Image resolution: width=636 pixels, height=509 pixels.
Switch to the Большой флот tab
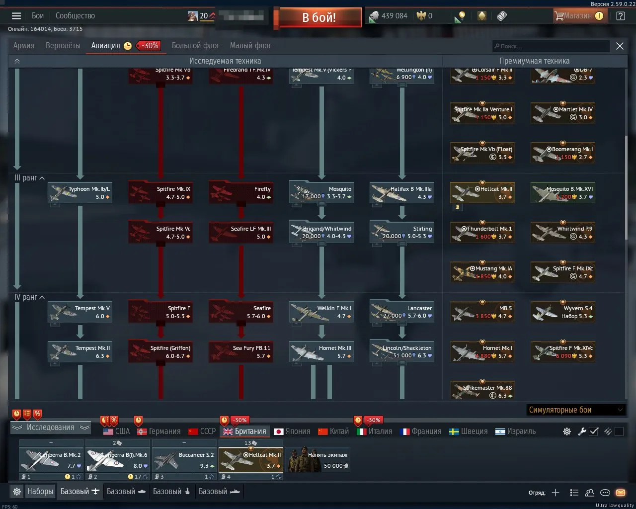tap(195, 46)
